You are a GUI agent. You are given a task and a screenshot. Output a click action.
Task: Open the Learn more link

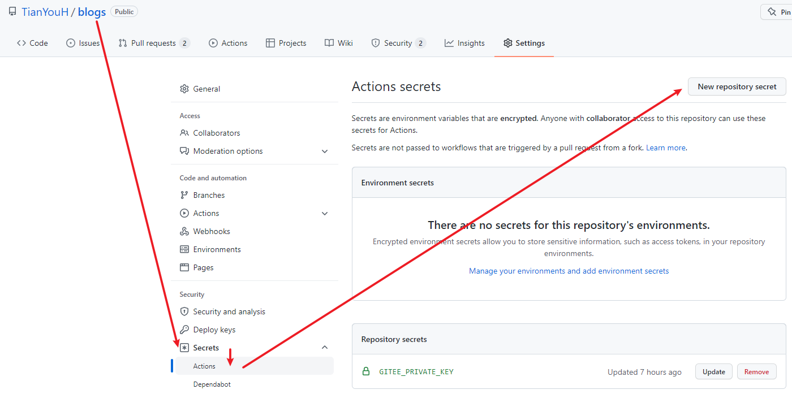tap(666, 148)
